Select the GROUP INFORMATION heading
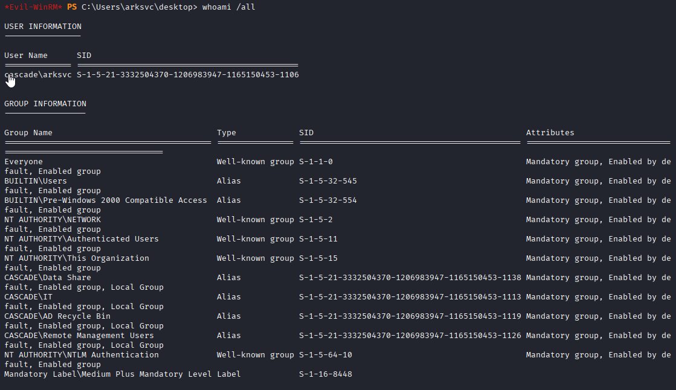This screenshot has width=676, height=390. (x=45, y=103)
